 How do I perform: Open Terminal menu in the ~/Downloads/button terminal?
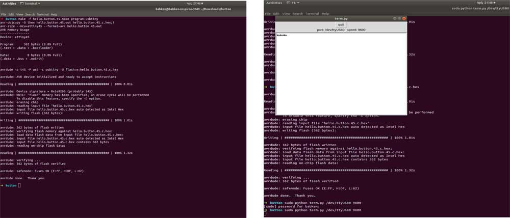click(43, 15)
